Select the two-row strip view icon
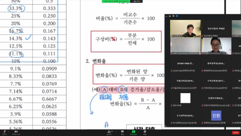The height and width of the screenshot is (136, 241). point(173,16)
